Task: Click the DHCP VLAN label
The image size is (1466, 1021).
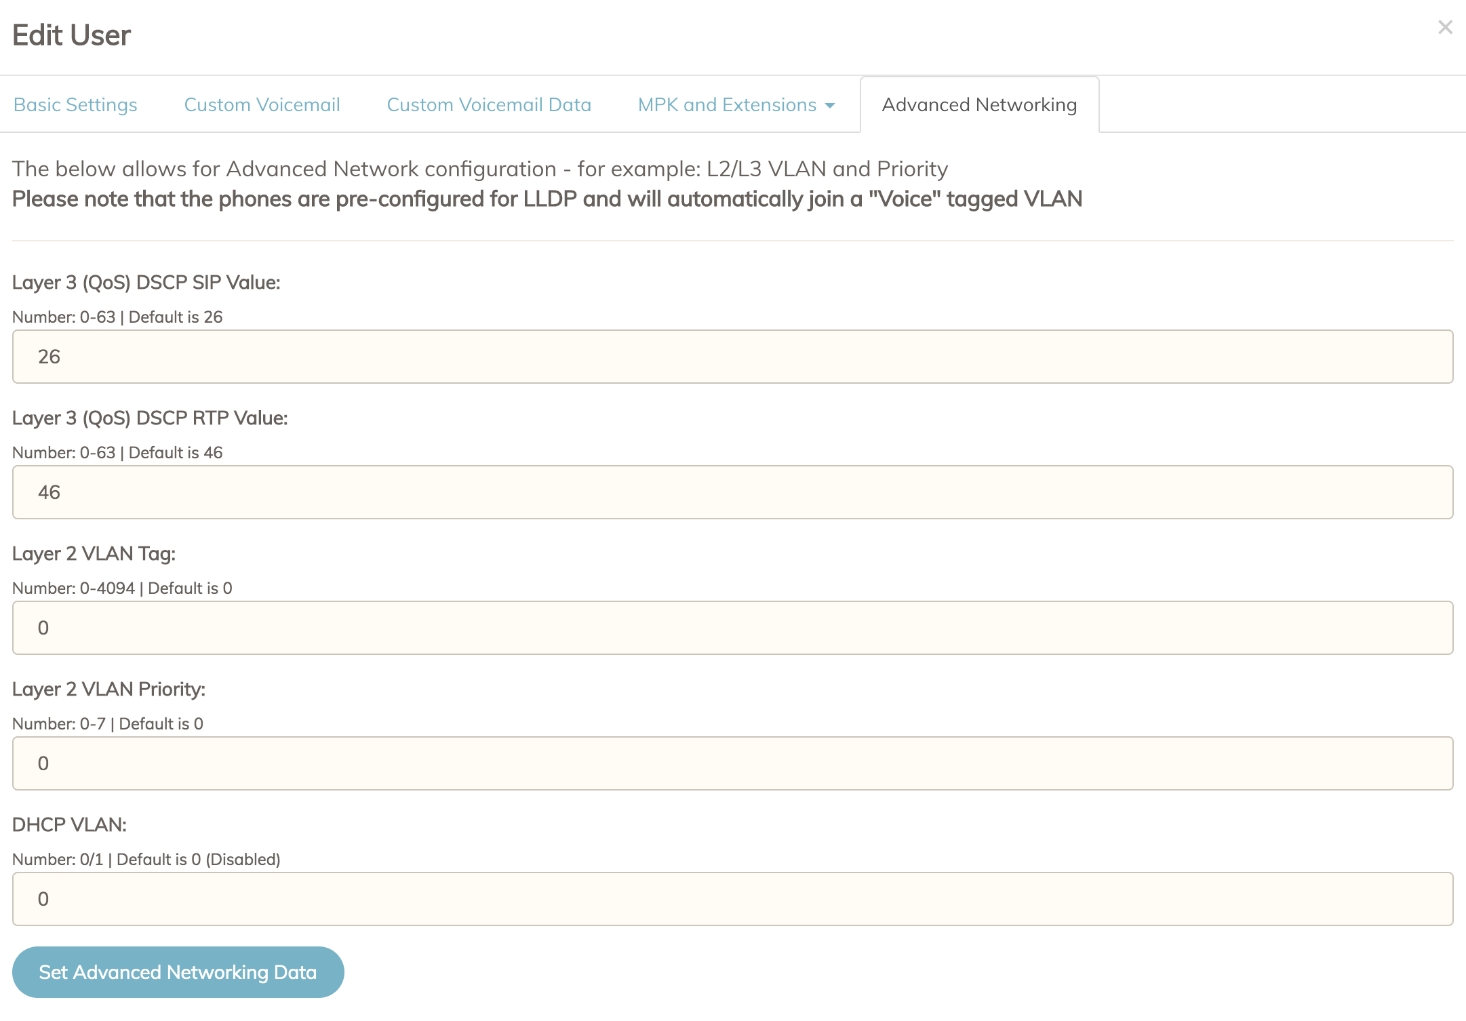Action: [x=69, y=825]
